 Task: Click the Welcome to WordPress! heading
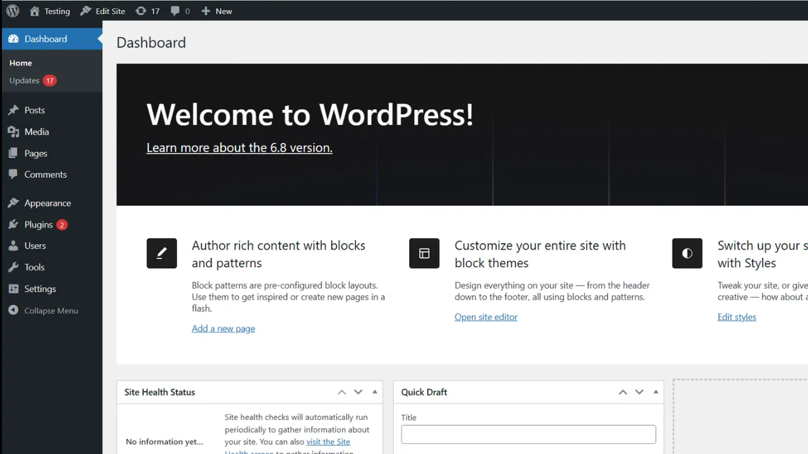310,115
